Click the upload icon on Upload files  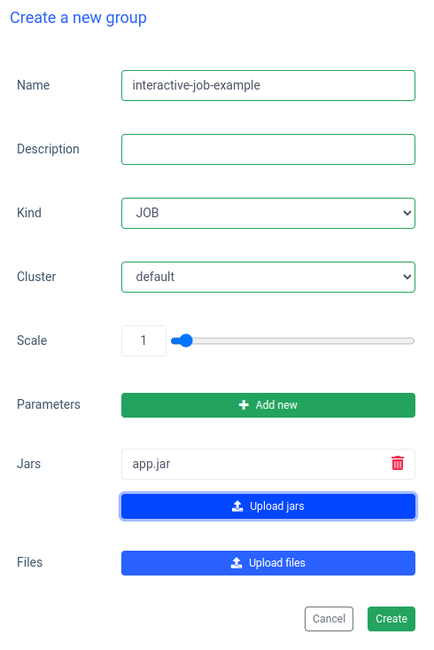236,562
